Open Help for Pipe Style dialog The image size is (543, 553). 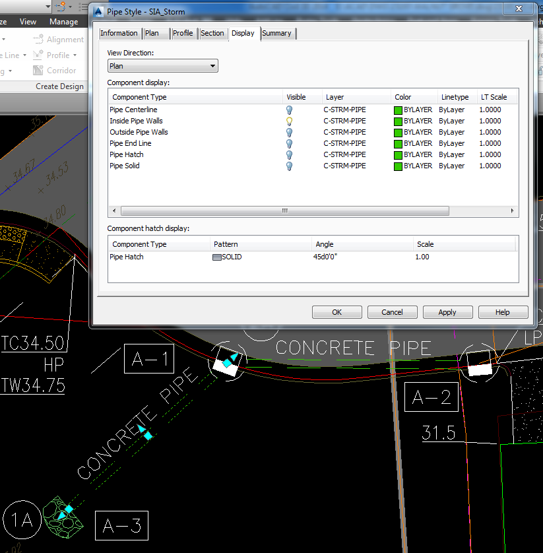pyautogui.click(x=503, y=312)
